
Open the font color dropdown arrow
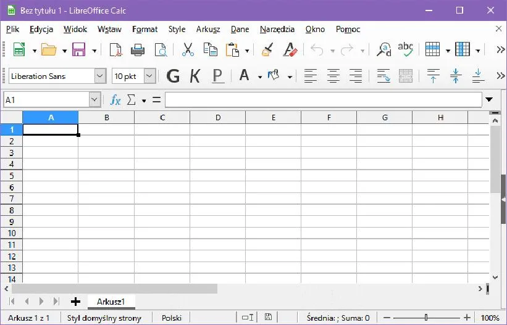click(260, 77)
